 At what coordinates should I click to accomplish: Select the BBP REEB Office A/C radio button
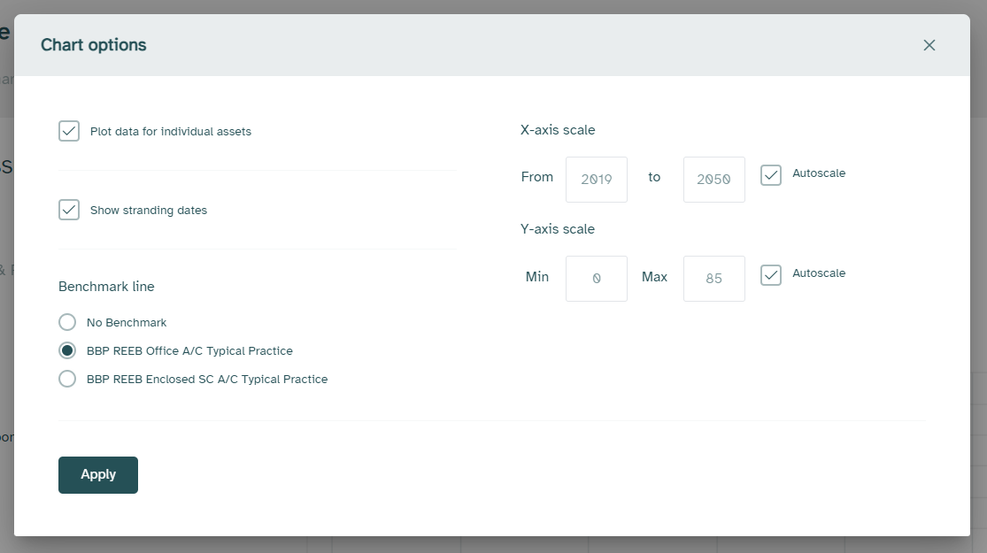tap(67, 350)
